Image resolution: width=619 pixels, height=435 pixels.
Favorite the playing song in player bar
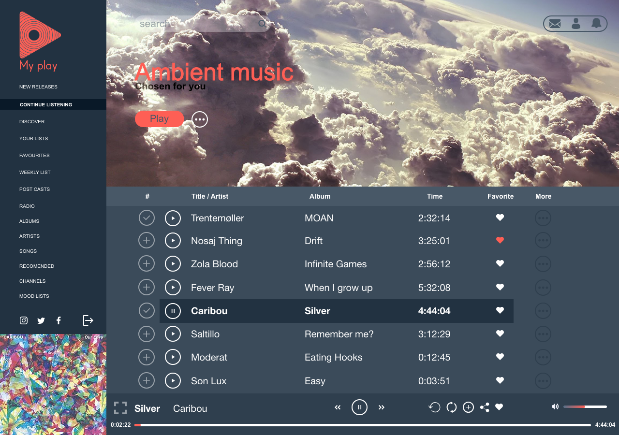[x=499, y=407]
